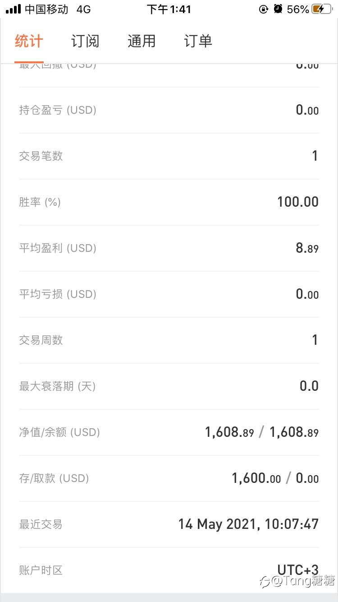This screenshot has height=602, width=338.
Task: Tap the 最近交易 date 14 May 2021
Action: [217, 524]
